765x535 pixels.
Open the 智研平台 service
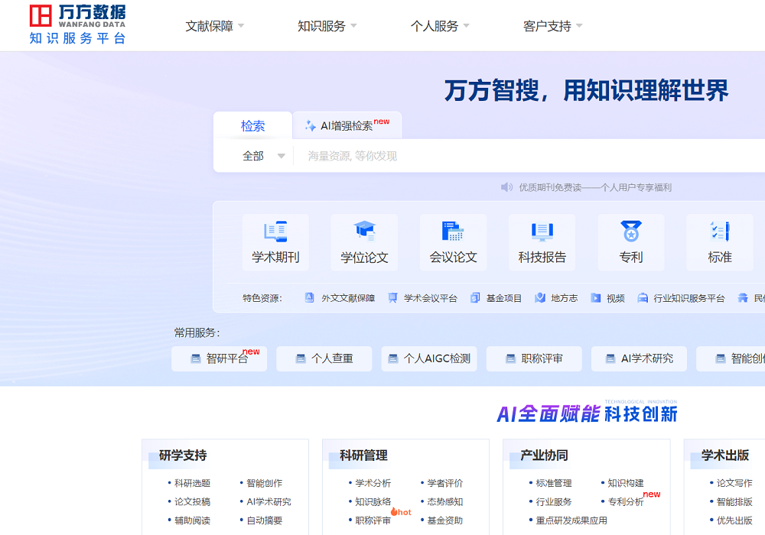[x=219, y=358]
